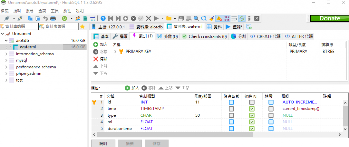This screenshot has width=349, height=147.
Task: Click the new query tab icon
Action: (249, 27)
